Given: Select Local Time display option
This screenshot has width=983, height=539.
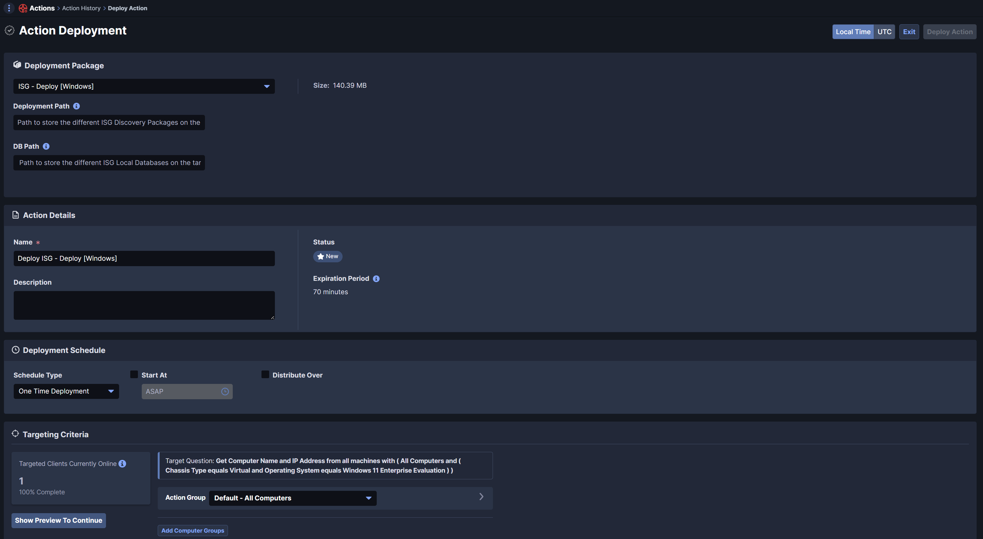Looking at the screenshot, I should pos(853,32).
